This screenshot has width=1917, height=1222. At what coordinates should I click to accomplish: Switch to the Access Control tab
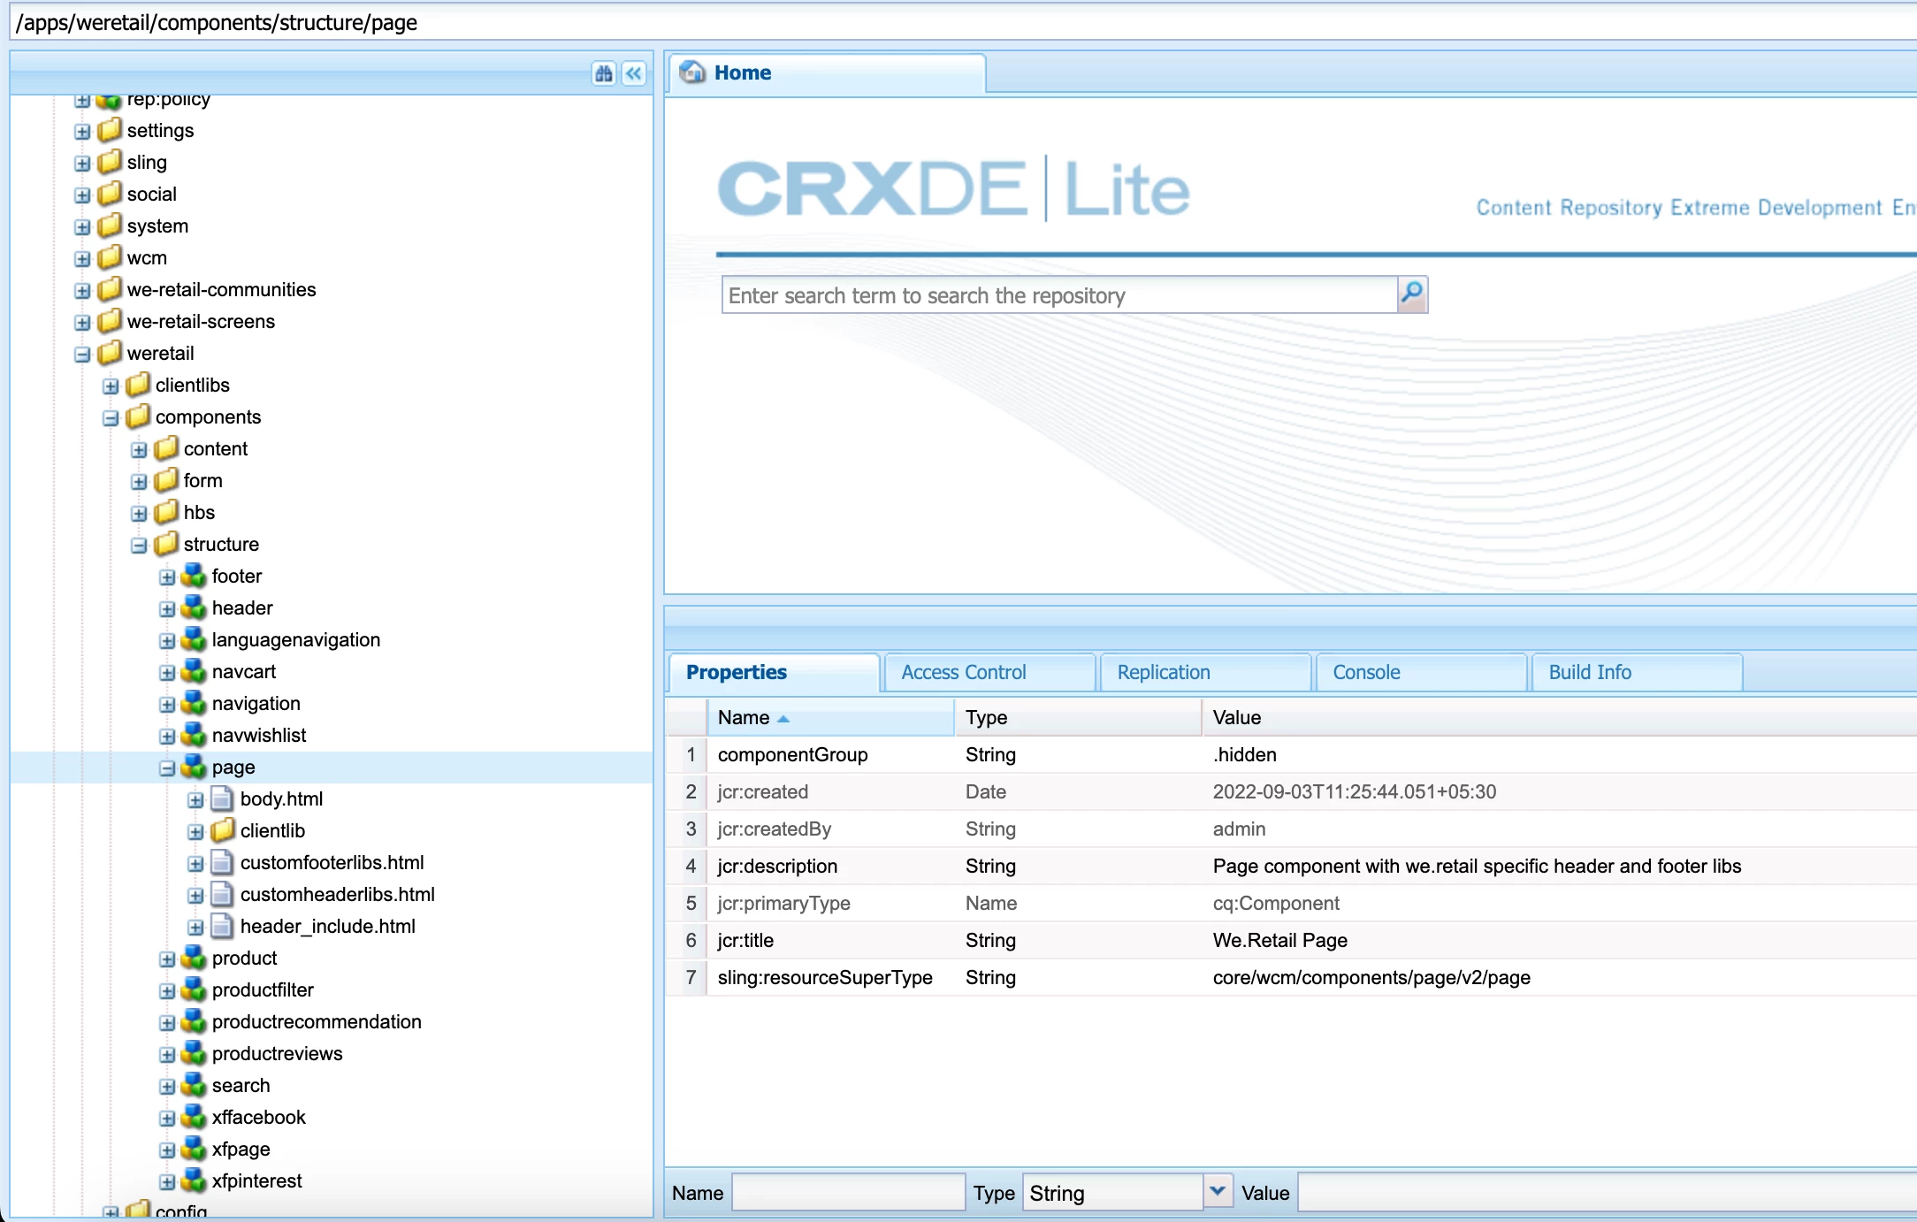(964, 672)
